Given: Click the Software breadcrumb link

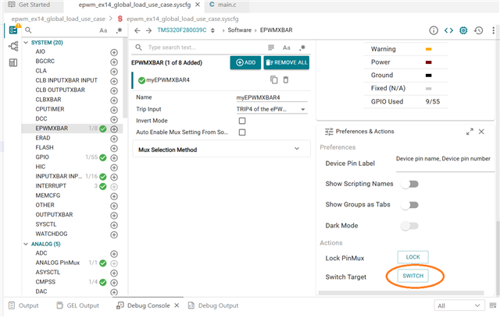Looking at the screenshot, I should pos(240,30).
